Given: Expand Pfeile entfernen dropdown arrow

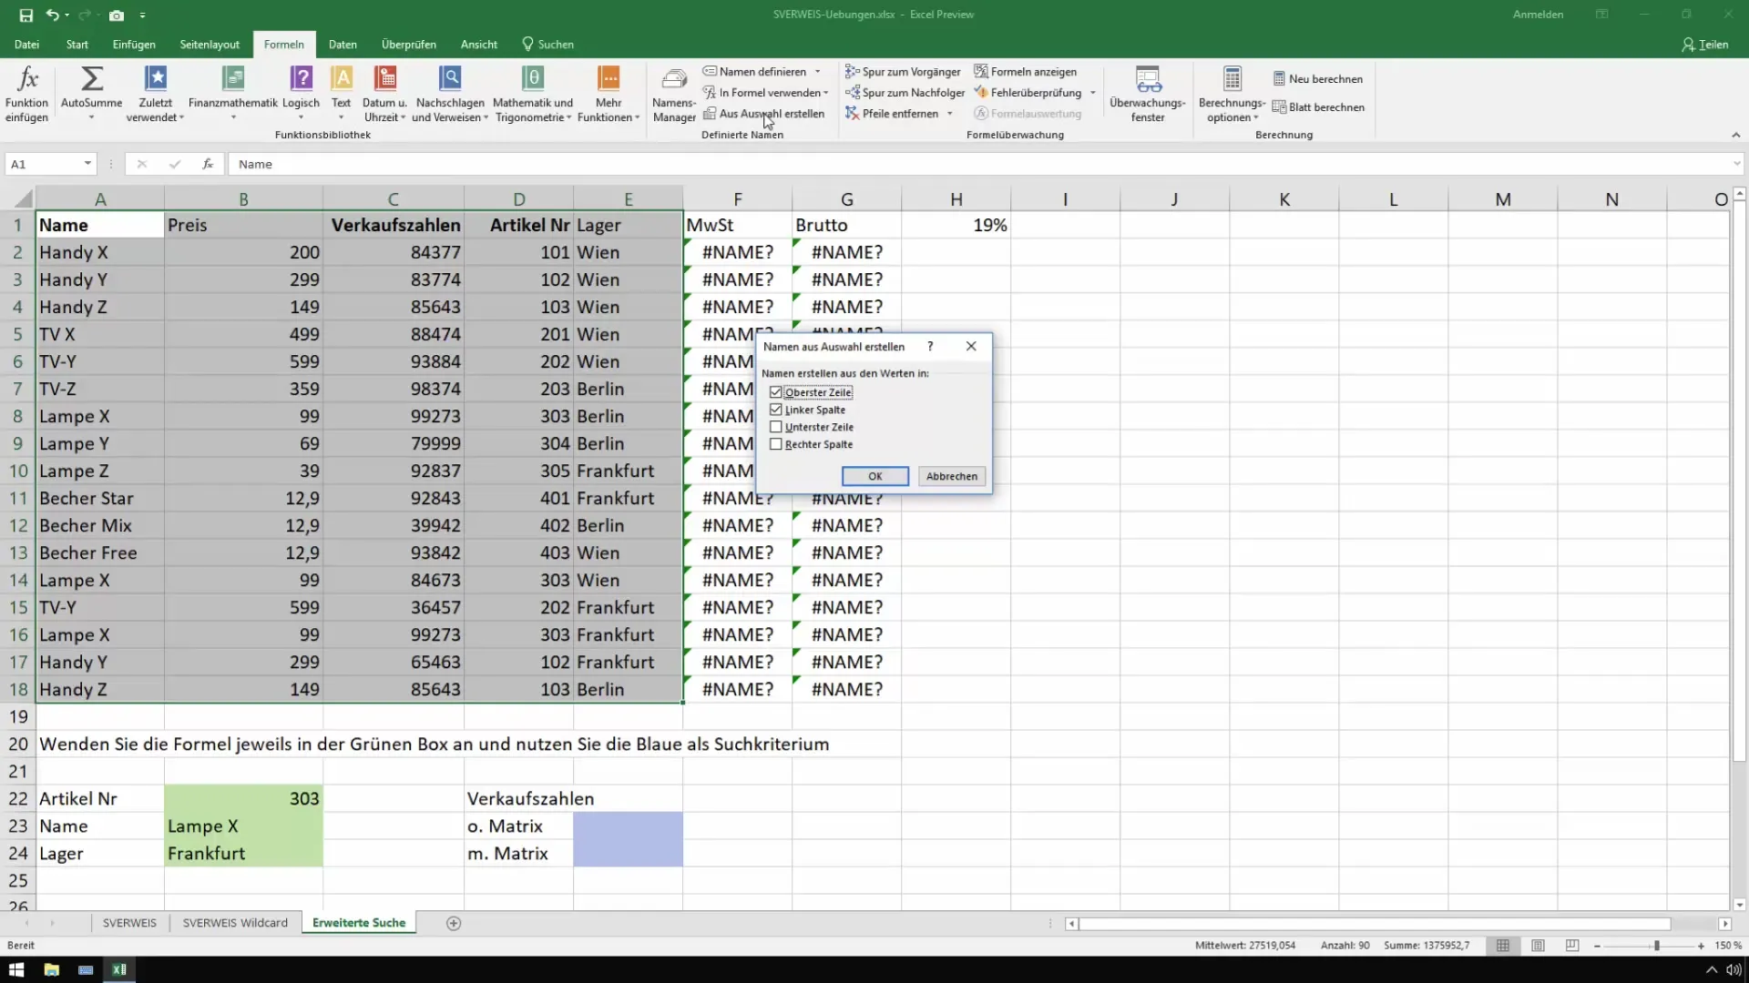Looking at the screenshot, I should pos(950,114).
